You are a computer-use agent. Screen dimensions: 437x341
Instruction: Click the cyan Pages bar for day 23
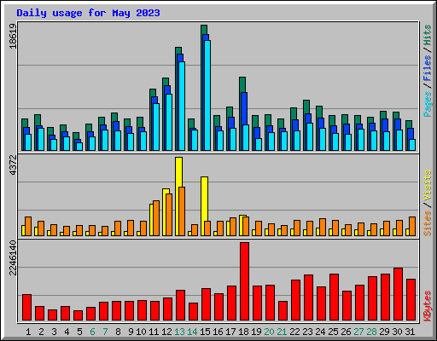[310, 136]
